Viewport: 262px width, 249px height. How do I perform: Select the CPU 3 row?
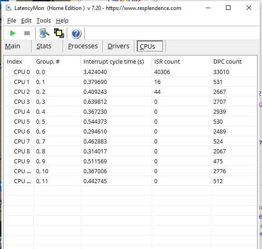coord(130,102)
